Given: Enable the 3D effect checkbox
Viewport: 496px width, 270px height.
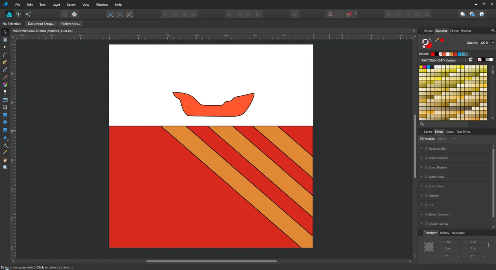Looking at the screenshot, I should (x=426, y=205).
